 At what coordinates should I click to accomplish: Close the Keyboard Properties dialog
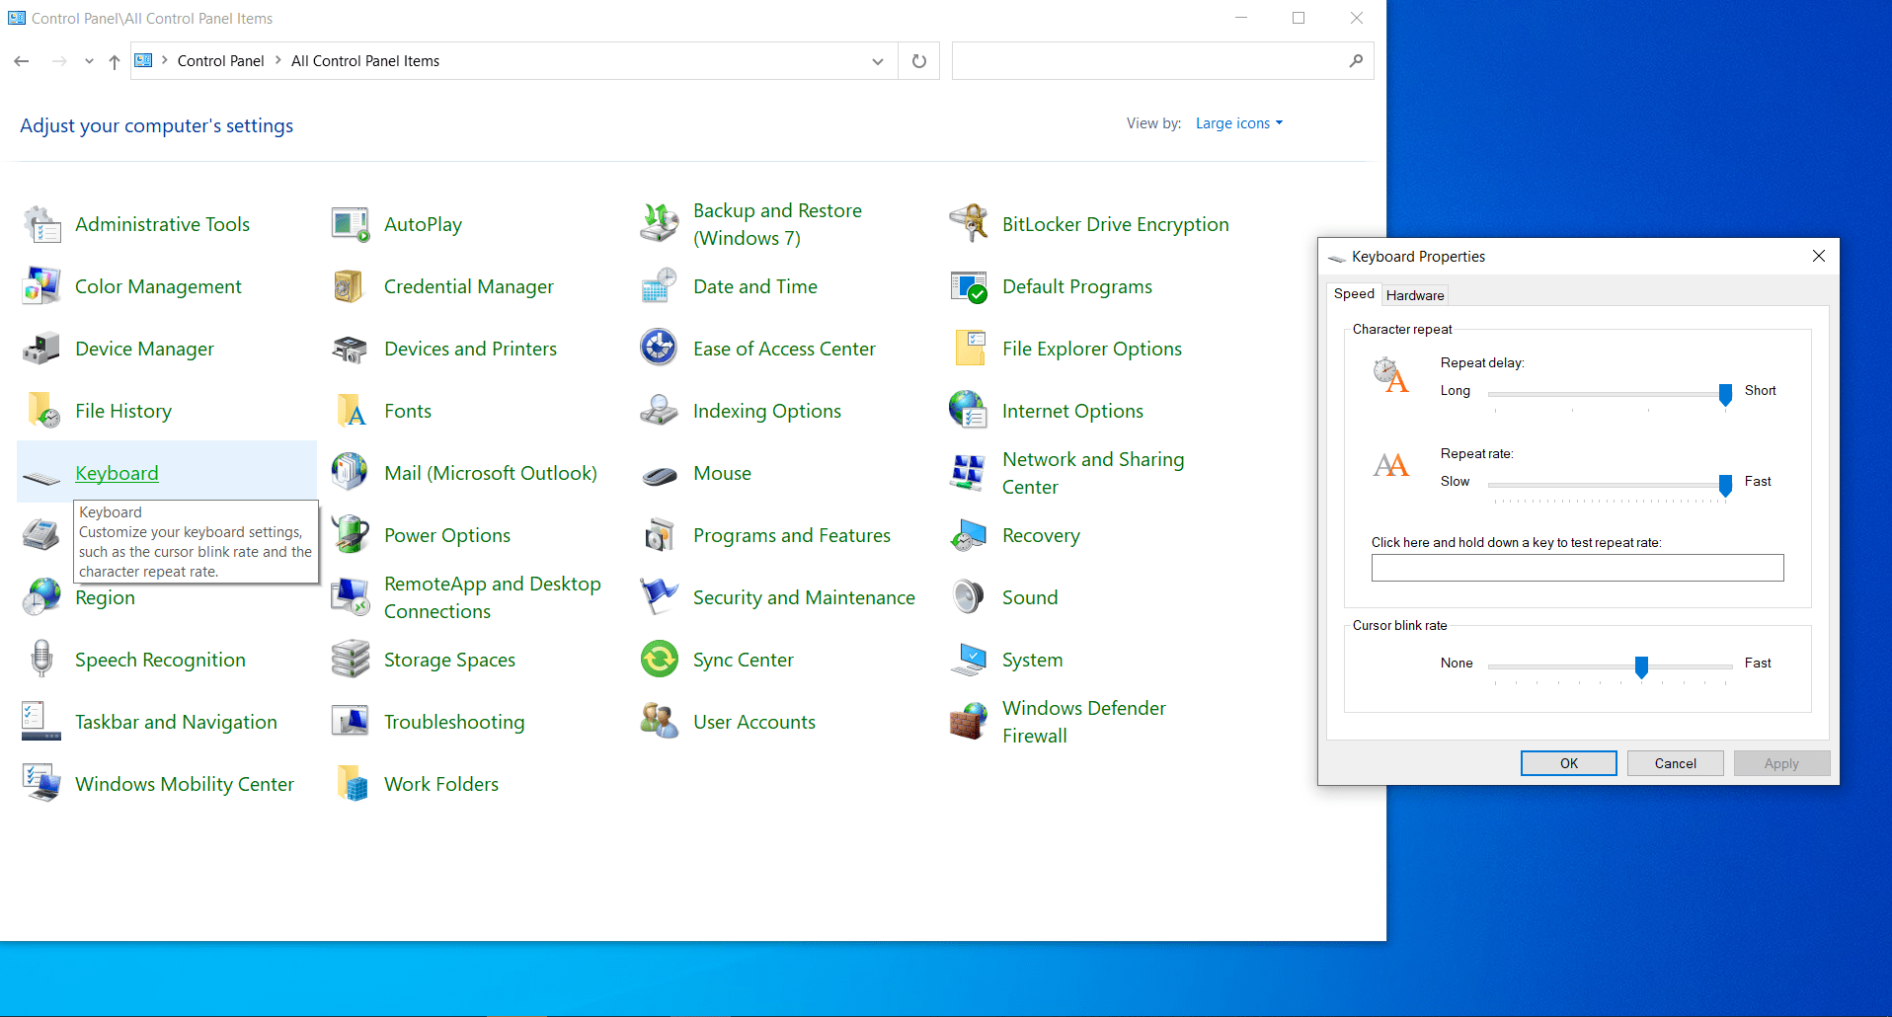tap(1819, 256)
